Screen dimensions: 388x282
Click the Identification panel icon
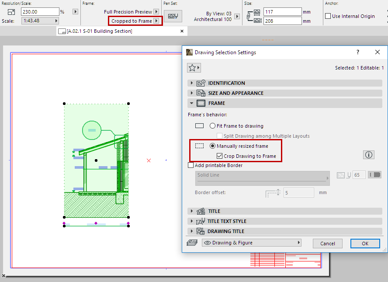click(201, 83)
